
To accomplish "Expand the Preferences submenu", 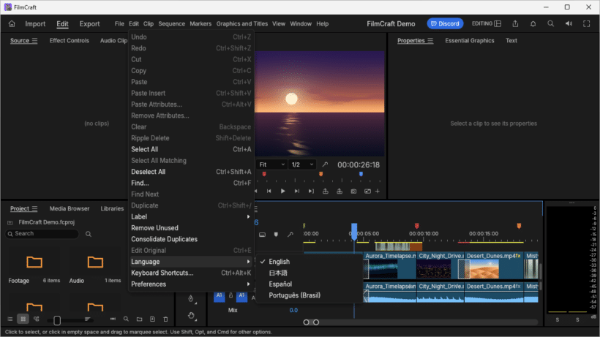I will point(191,284).
